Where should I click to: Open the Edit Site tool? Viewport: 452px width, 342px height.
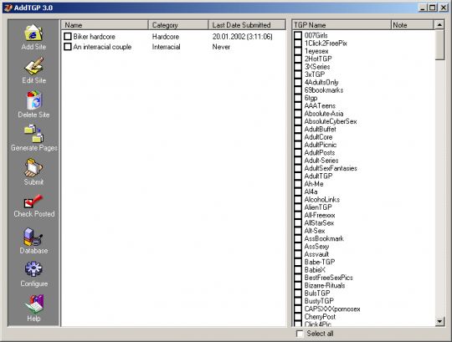point(33,66)
